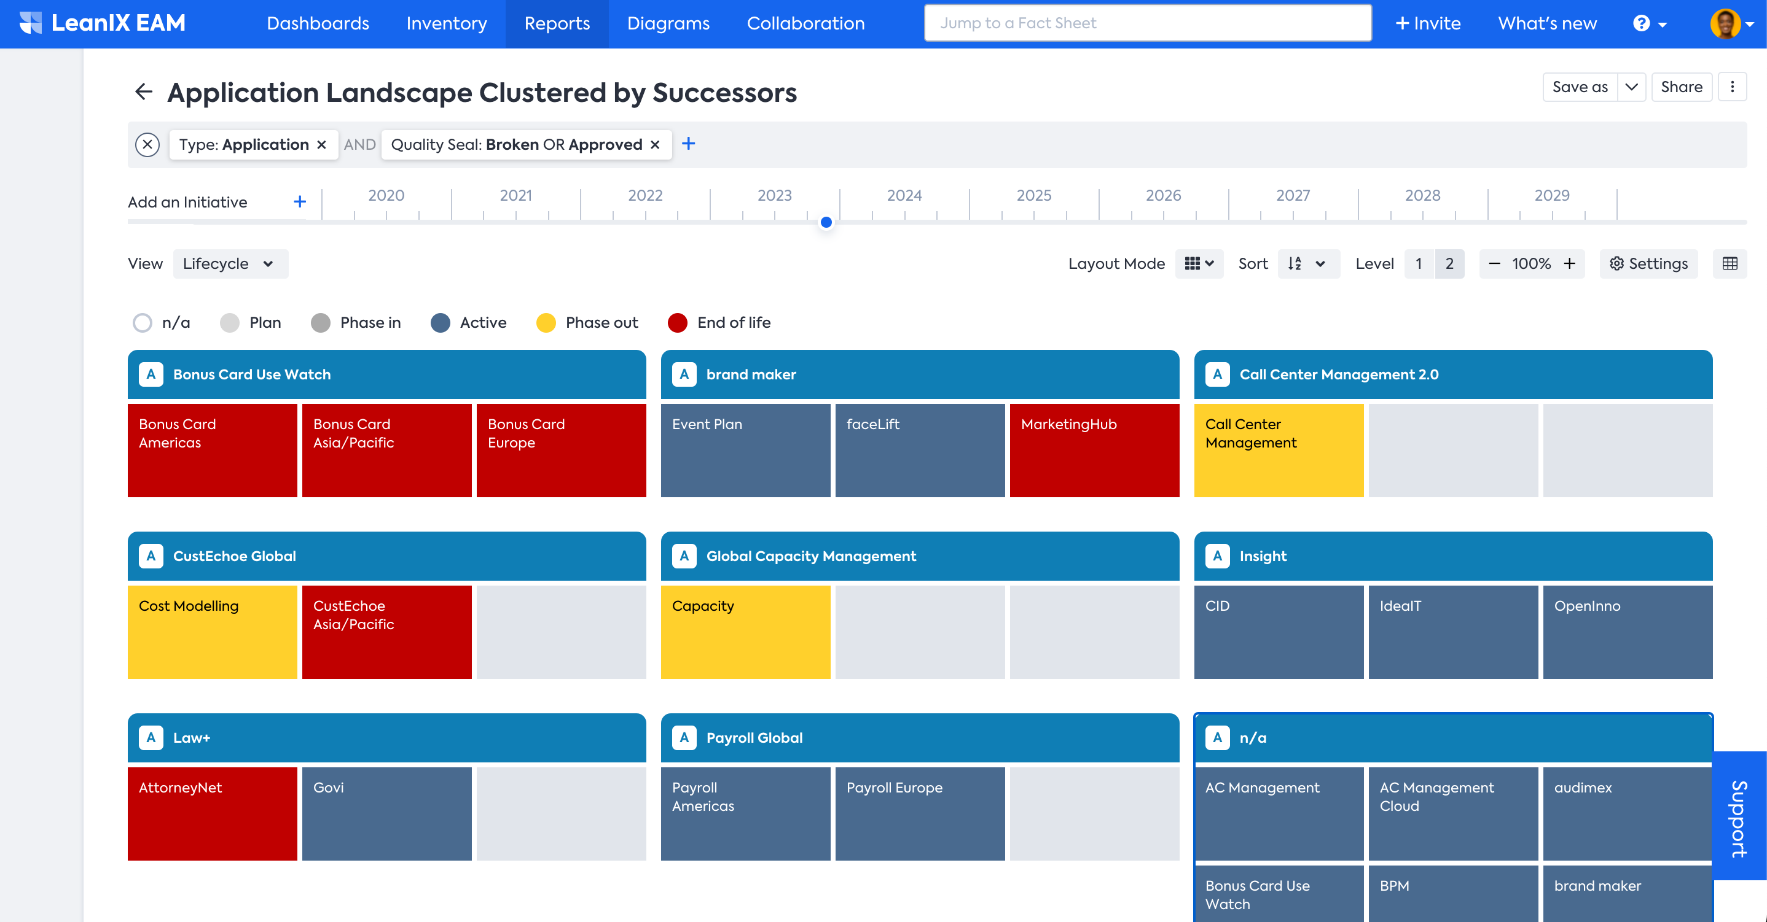The width and height of the screenshot is (1767, 922).
Task: Click the A icon on Global Capacity Management
Action: [684, 556]
